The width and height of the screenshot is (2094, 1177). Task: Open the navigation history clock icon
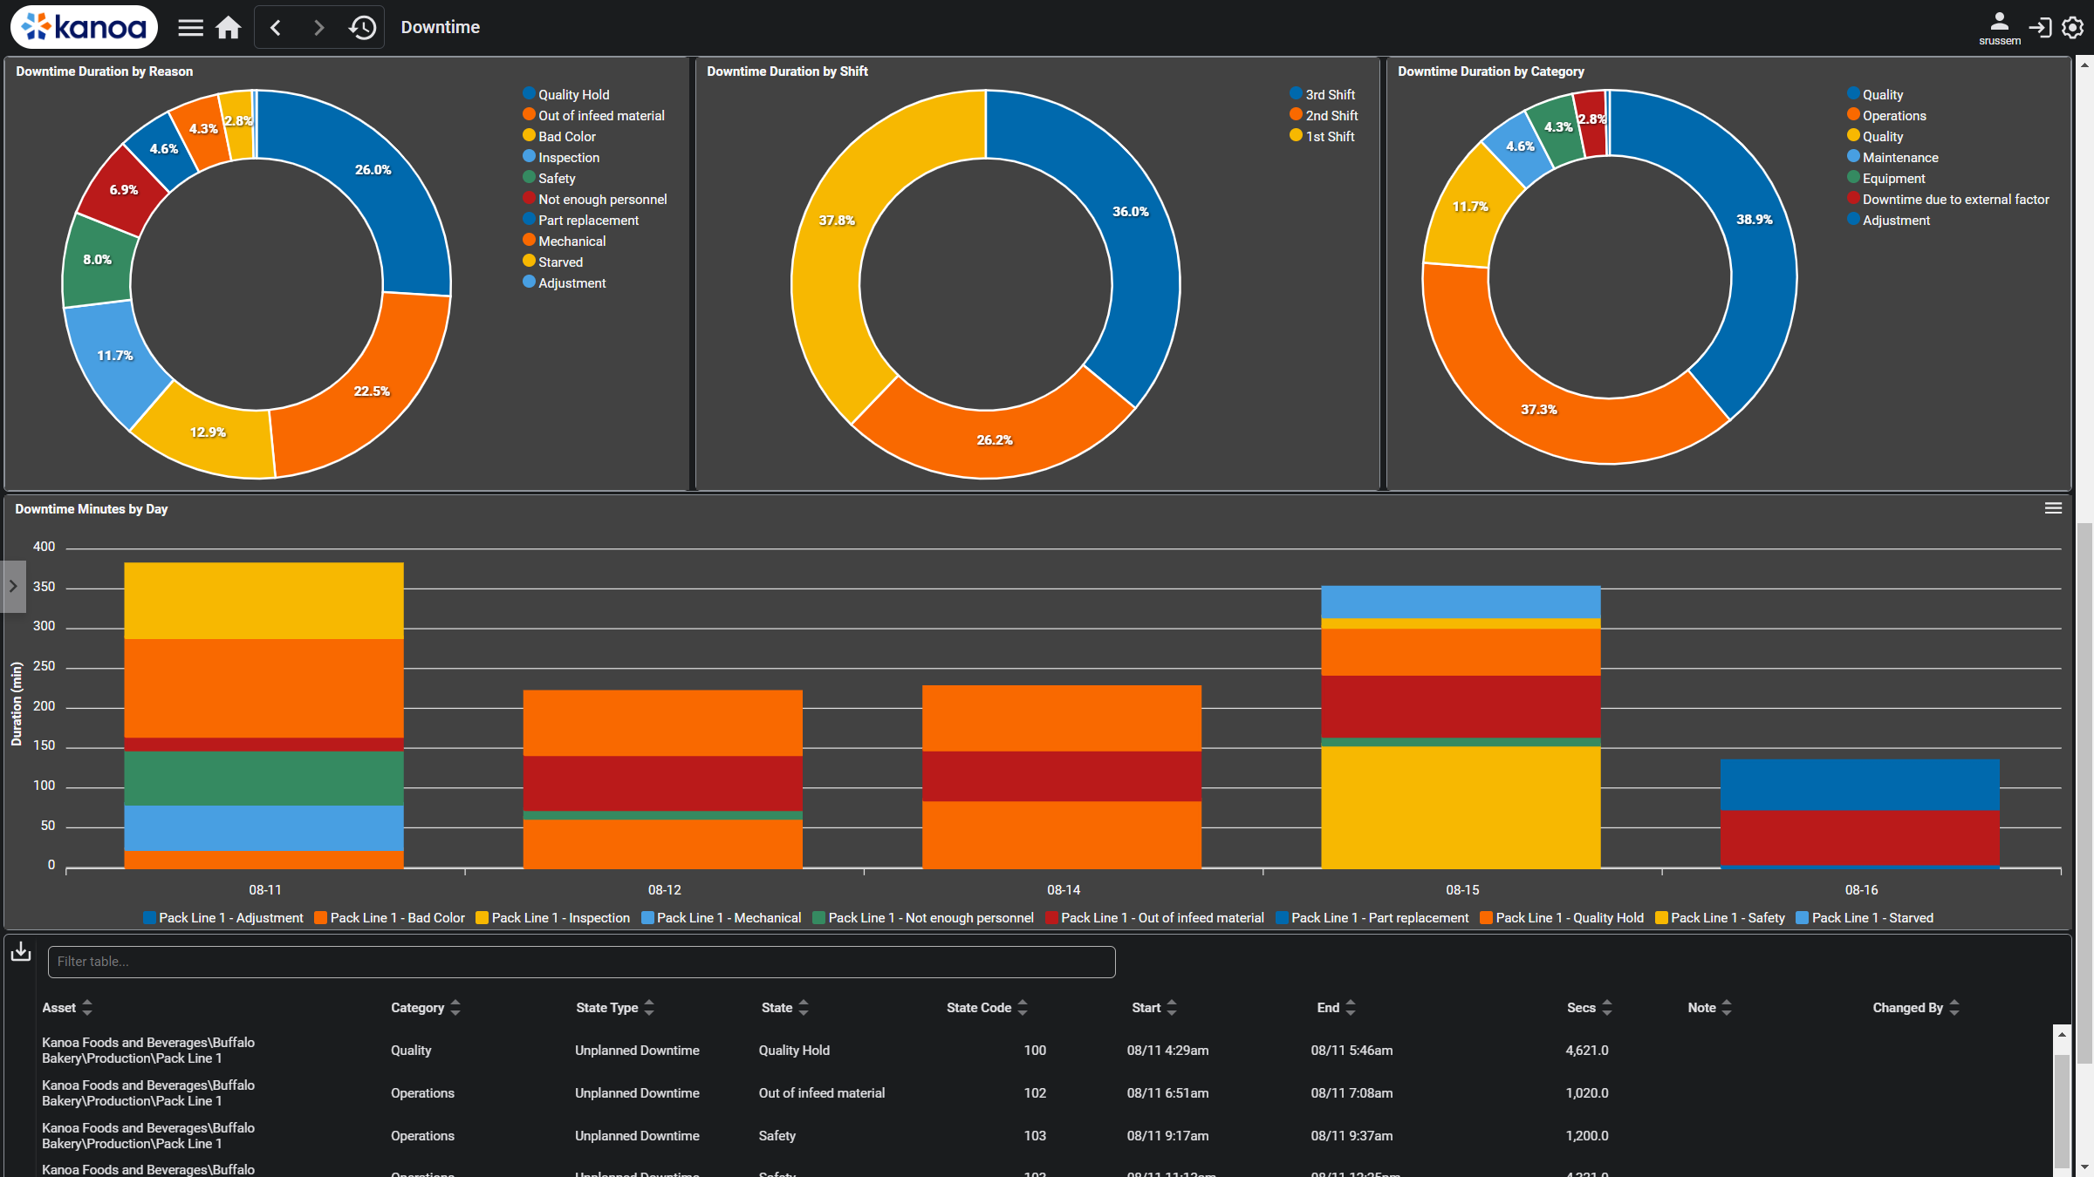click(362, 27)
